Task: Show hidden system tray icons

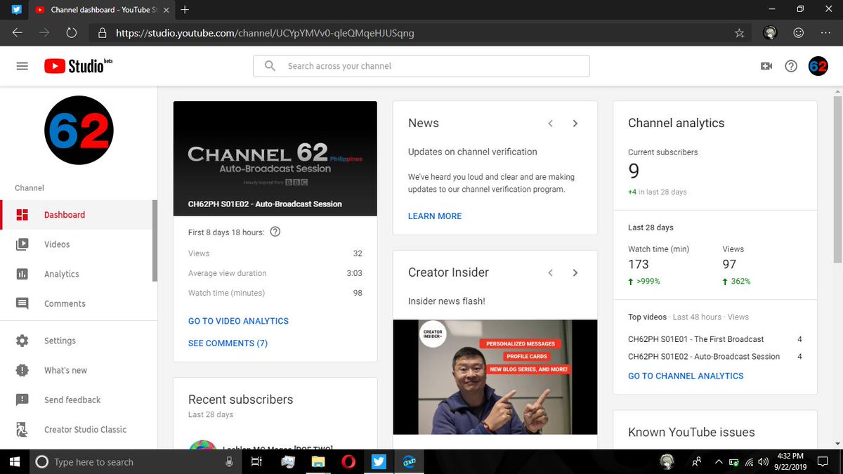Action: 718,462
